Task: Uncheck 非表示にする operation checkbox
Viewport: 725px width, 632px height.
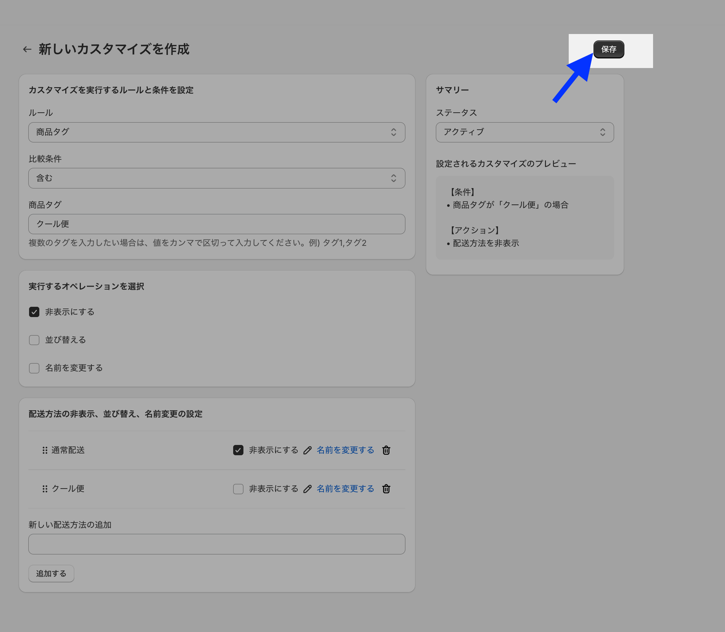Action: (34, 312)
